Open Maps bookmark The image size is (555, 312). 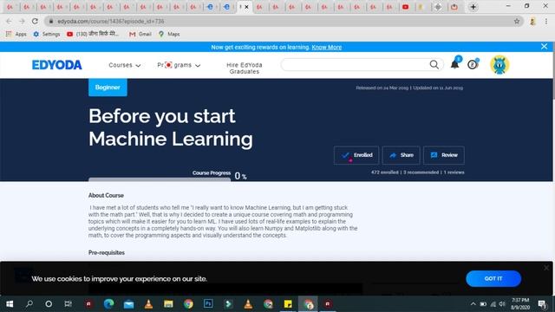(x=169, y=34)
